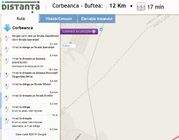The height and width of the screenshot is (140, 179).
Task: Click the blue down arrow beside Corbeanca
Action: pyautogui.click(x=7, y=28)
